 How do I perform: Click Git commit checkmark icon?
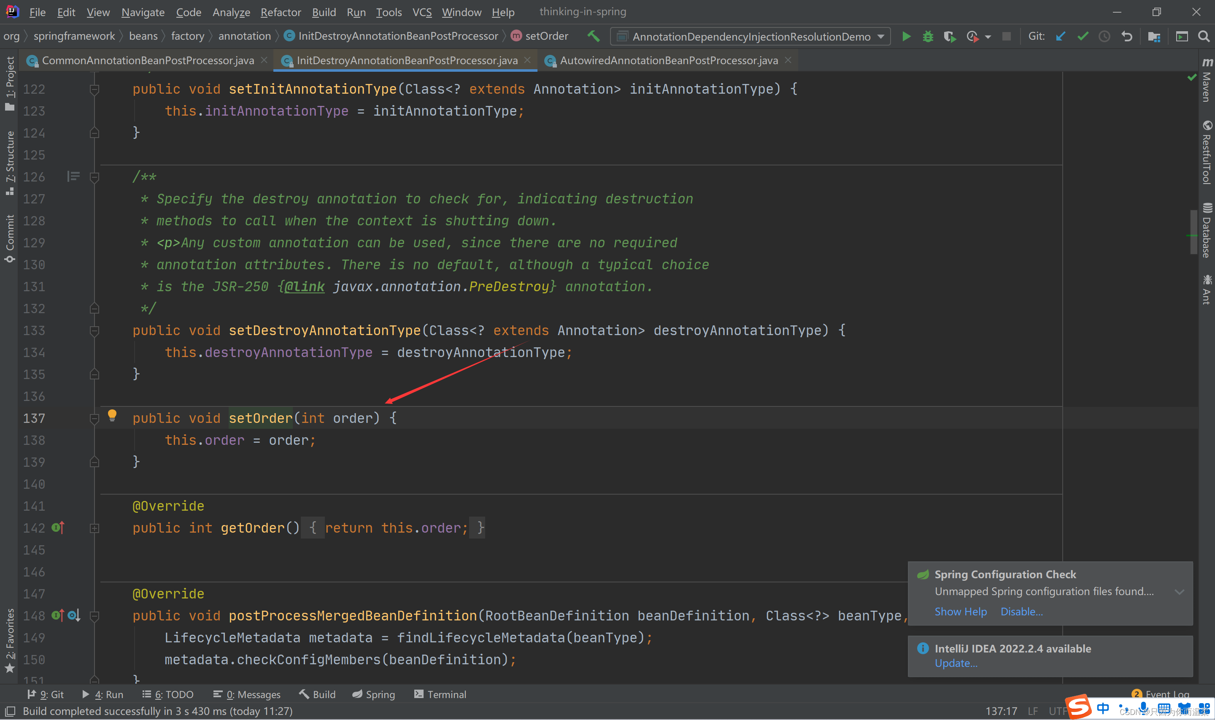tap(1083, 36)
